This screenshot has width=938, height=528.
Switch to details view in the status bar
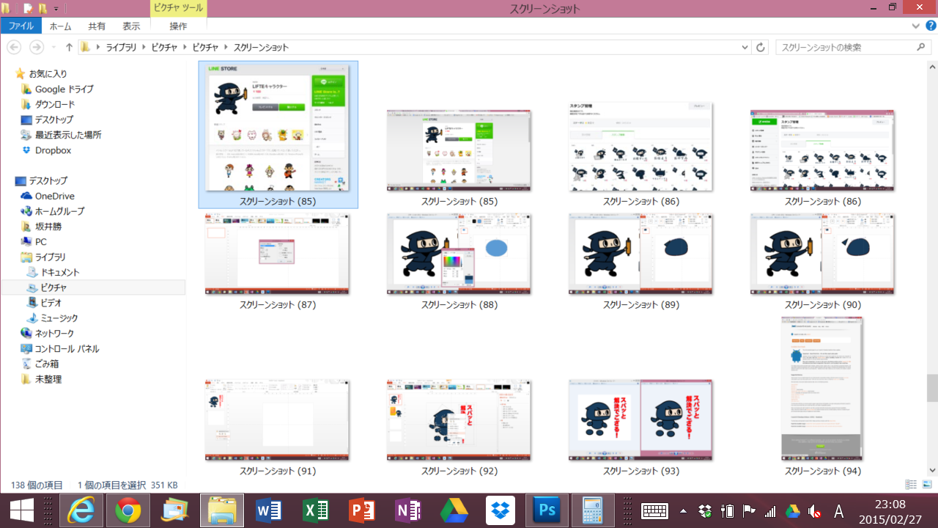tap(911, 485)
